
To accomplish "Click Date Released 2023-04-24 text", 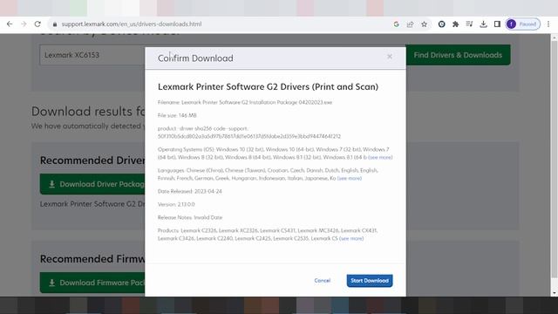I will [190, 191].
